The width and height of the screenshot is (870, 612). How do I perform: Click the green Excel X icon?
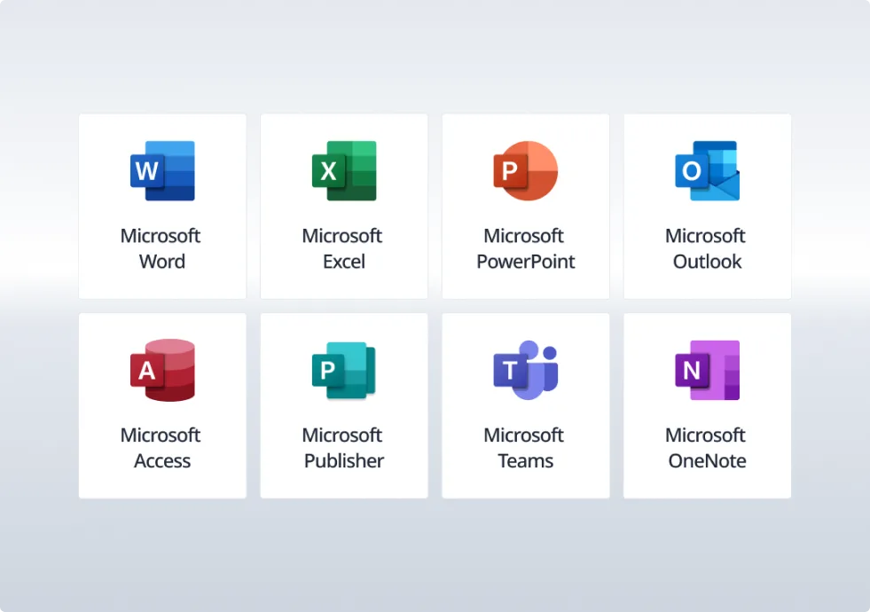pos(344,171)
